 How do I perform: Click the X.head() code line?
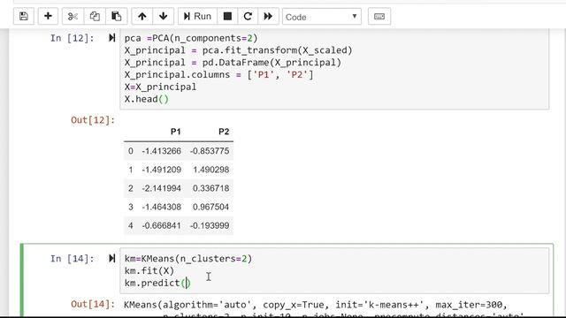147,99
